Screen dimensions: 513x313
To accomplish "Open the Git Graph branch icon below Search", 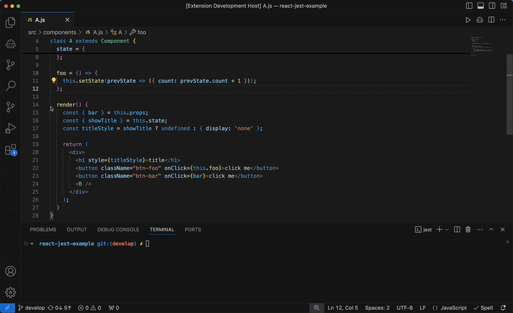I will click(10, 106).
